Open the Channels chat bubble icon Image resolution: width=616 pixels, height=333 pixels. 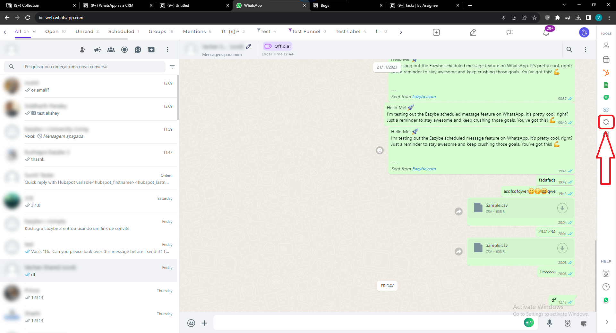click(x=138, y=50)
